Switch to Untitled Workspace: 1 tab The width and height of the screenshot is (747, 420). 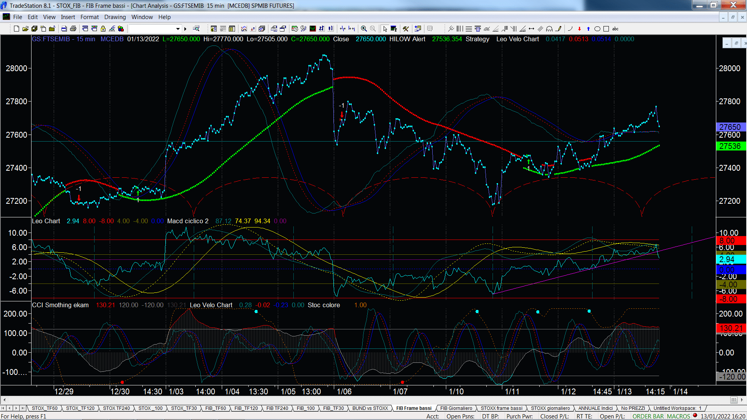click(x=677, y=408)
